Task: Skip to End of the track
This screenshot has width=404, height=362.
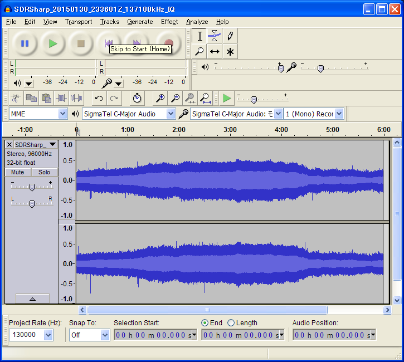Action: pyautogui.click(x=137, y=42)
